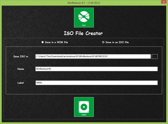Click the green SAVE disk icon
Viewport: 168px width, 124px height.
pos(83,107)
